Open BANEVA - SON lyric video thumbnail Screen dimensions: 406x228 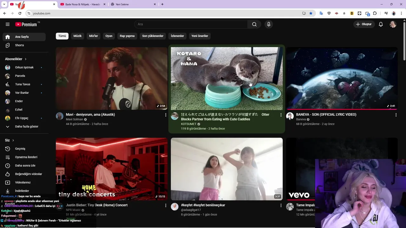342,79
